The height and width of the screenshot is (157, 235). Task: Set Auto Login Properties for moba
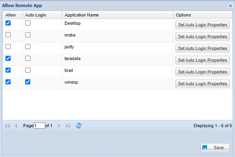202,36
